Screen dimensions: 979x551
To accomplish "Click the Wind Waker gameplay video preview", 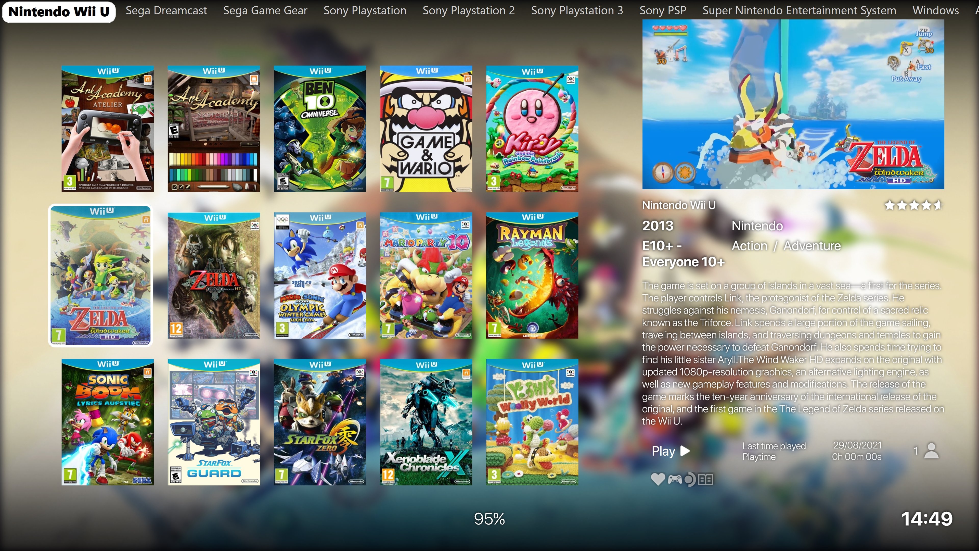I will (x=793, y=104).
